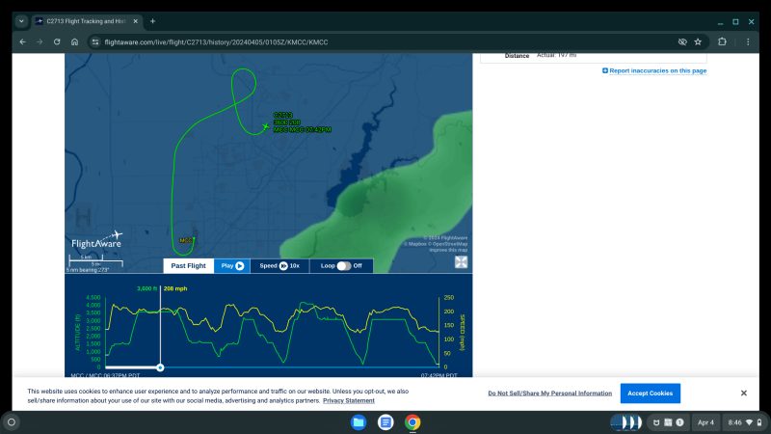Open the quick settings time area

point(745,422)
